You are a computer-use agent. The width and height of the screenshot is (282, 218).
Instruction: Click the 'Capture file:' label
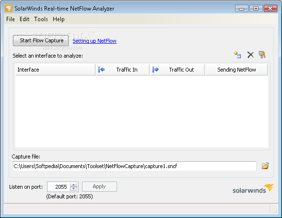pos(26,157)
